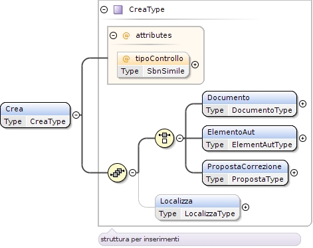This screenshot has height=248, width=313.
Task: Click the CreaType title label
Action: tap(147, 9)
